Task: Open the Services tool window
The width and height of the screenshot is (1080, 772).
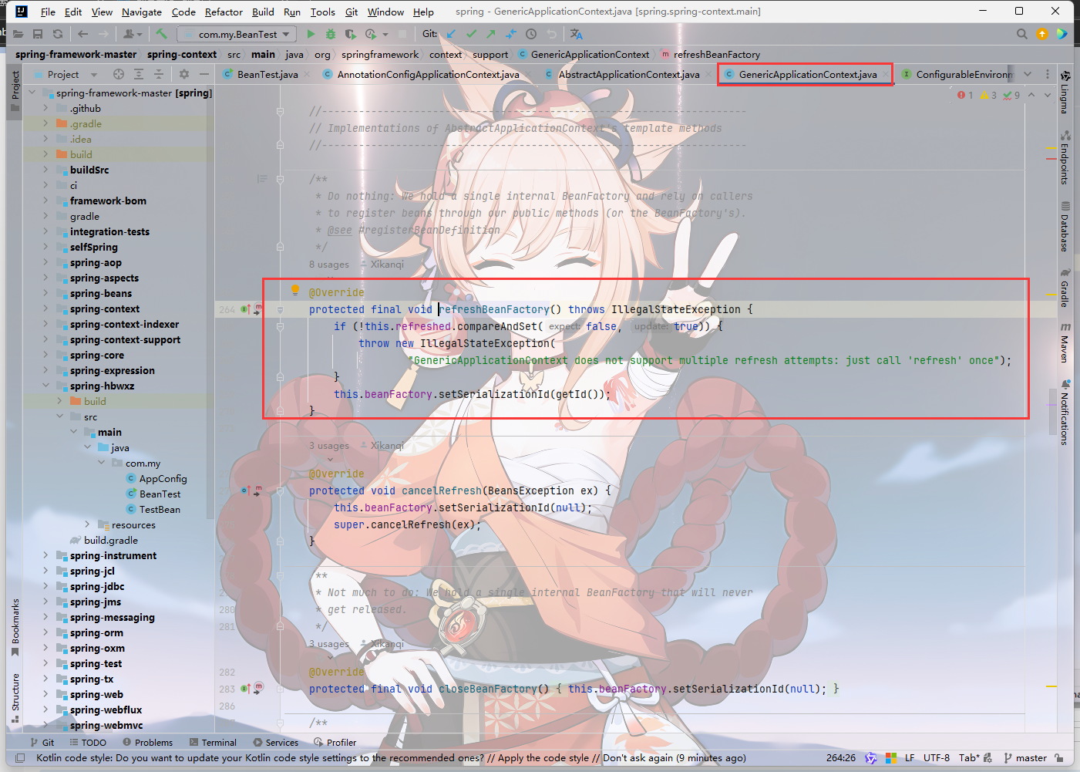Action: (275, 742)
